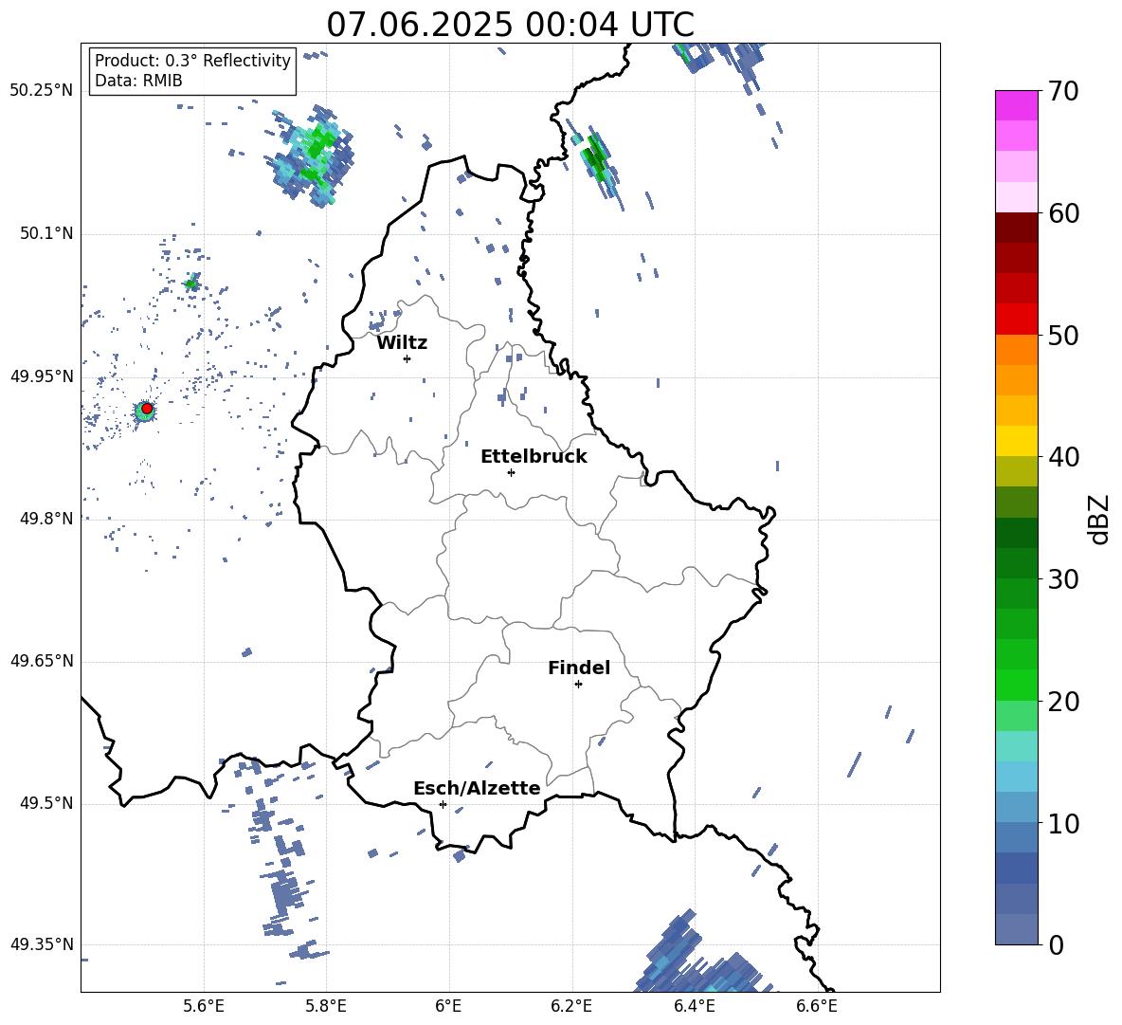Viewport: 1122px width, 1025px height.
Task: Pick the bright red colorbar segment
Action: [1016, 320]
